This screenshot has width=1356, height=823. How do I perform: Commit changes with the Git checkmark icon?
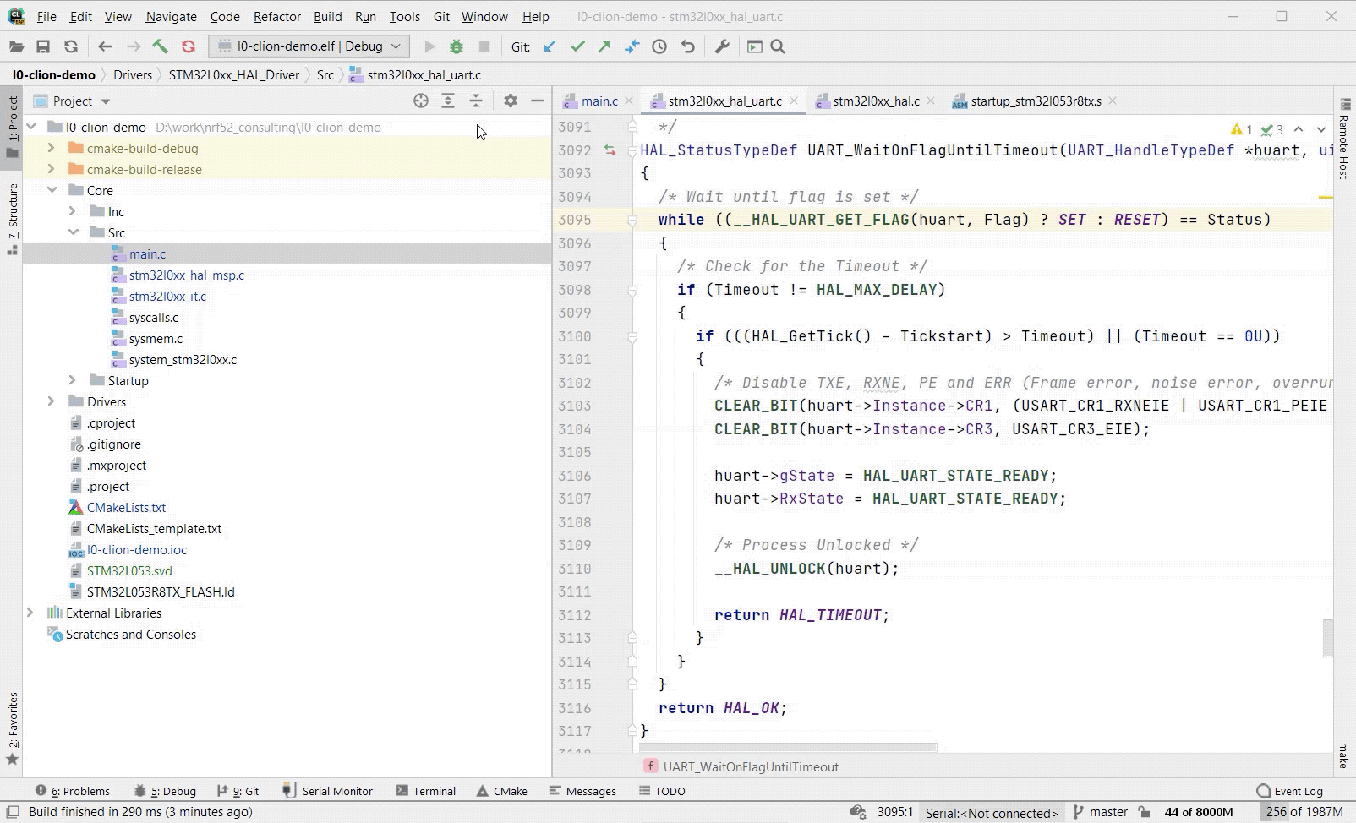[578, 46]
